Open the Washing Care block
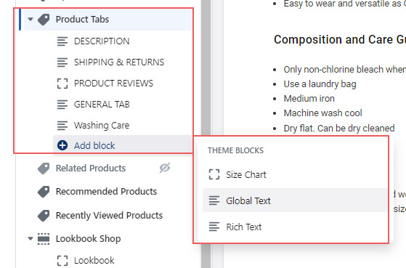Image resolution: width=406 pixels, height=268 pixels. pyautogui.click(x=102, y=126)
